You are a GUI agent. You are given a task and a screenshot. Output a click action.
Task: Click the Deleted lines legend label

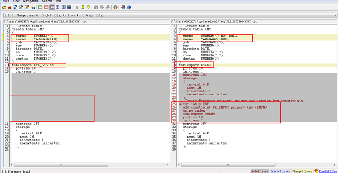280,171
